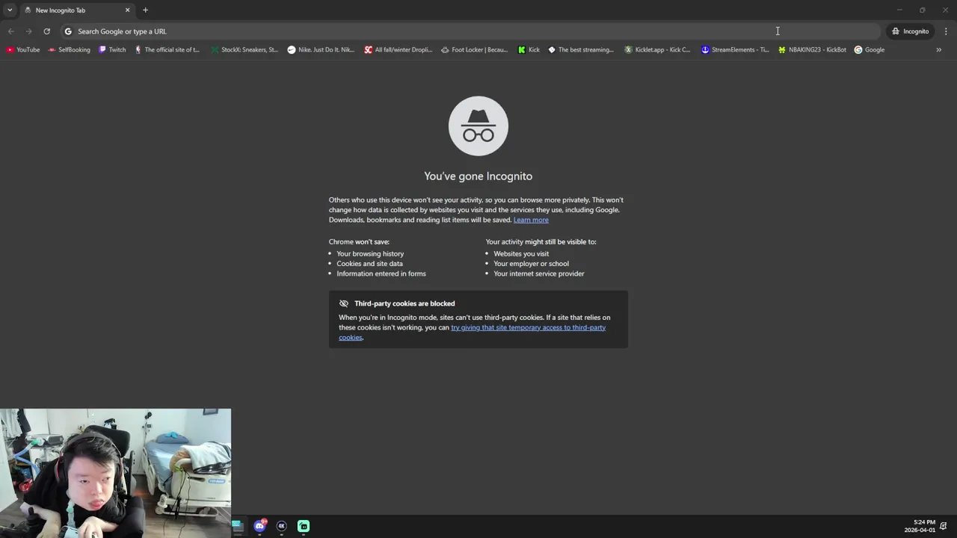Image resolution: width=957 pixels, height=538 pixels.
Task: Open the SelfBooking bookmark
Action: pos(69,50)
